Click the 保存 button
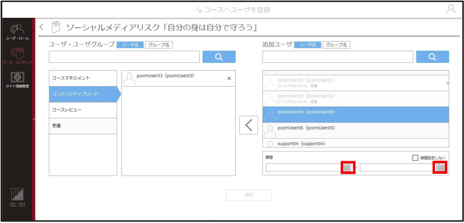The image size is (464, 223). 249,195
